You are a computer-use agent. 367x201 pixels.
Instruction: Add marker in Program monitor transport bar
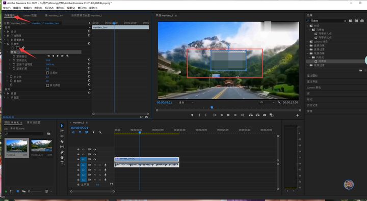coord(192,115)
